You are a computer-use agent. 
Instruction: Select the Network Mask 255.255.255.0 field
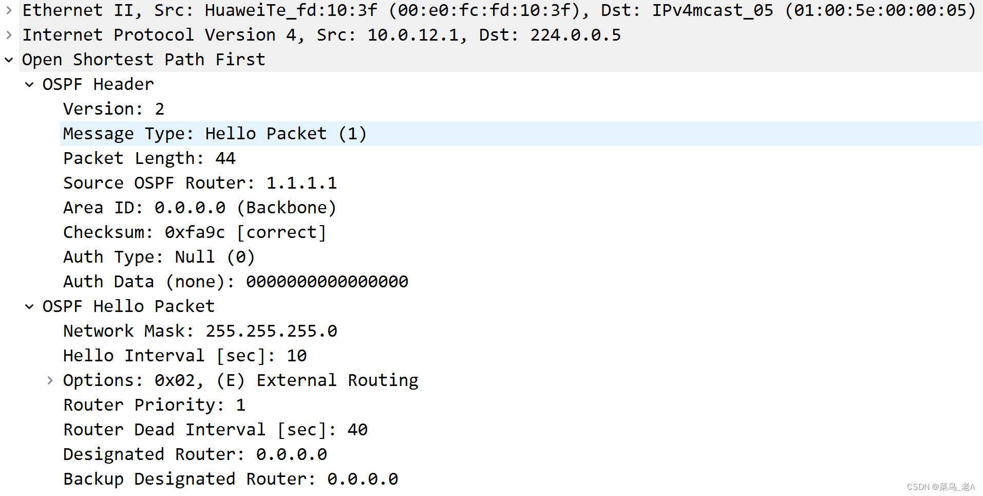pos(200,330)
